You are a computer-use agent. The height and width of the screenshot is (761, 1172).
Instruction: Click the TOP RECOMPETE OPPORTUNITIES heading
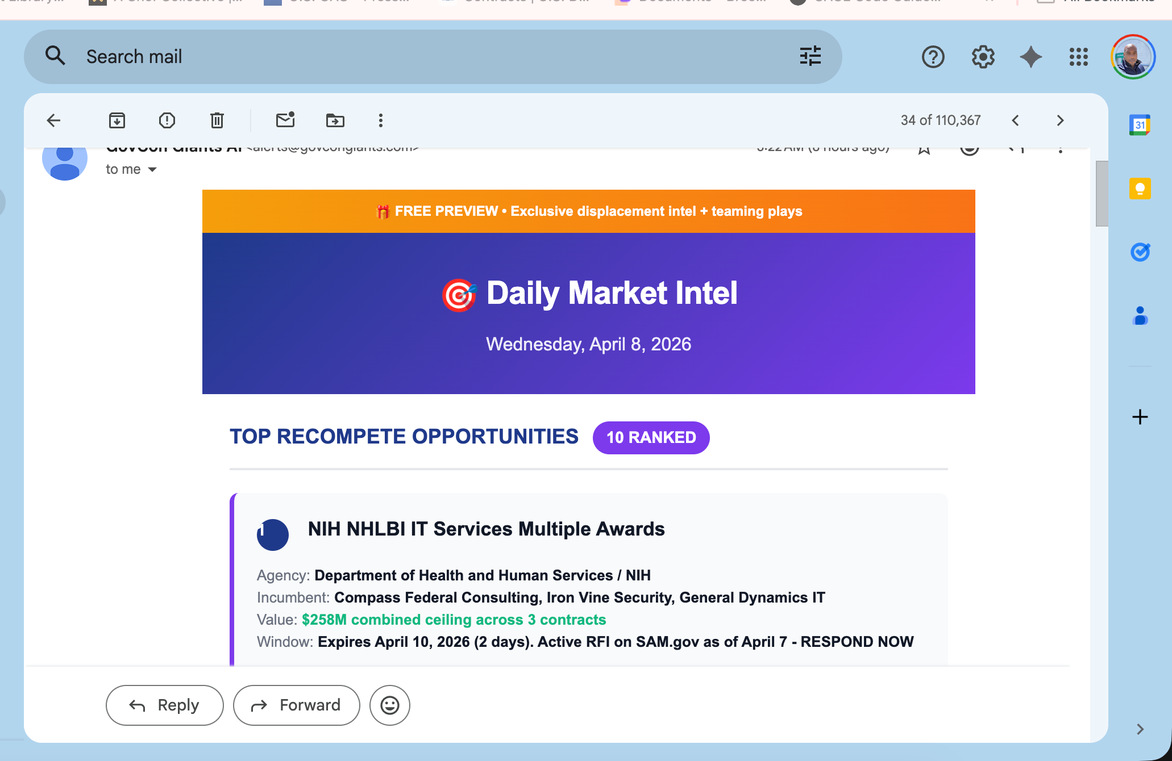click(x=404, y=437)
